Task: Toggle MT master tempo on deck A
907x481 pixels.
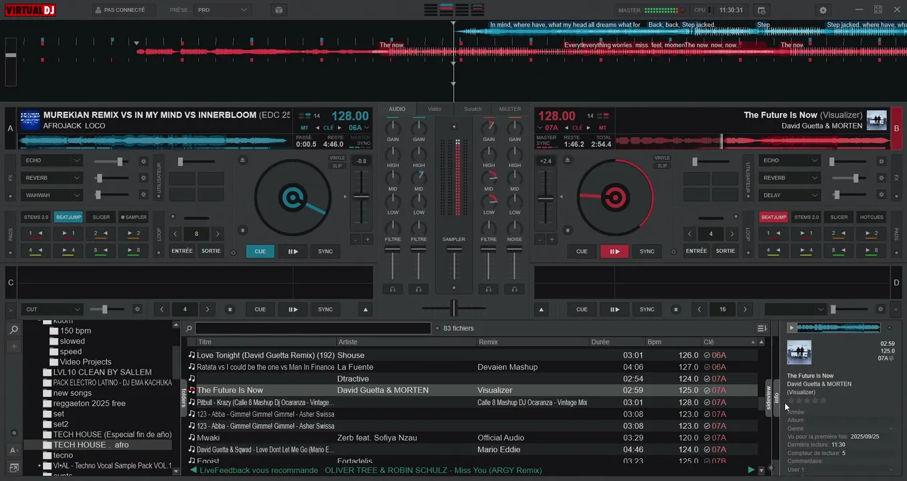Action: pos(305,128)
